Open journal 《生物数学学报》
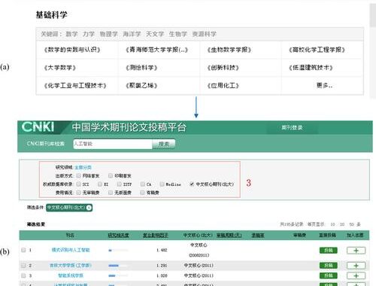The image size is (376, 286). [229, 50]
